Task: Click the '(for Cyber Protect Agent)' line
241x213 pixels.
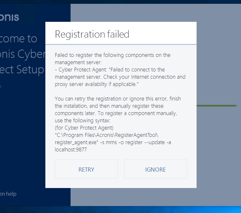Action: pyautogui.click(x=84, y=128)
